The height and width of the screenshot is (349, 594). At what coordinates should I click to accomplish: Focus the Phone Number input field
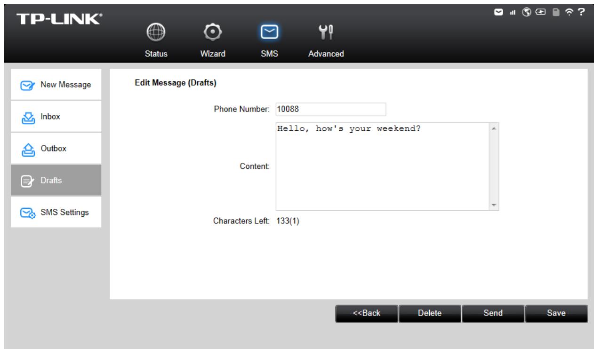(x=331, y=109)
